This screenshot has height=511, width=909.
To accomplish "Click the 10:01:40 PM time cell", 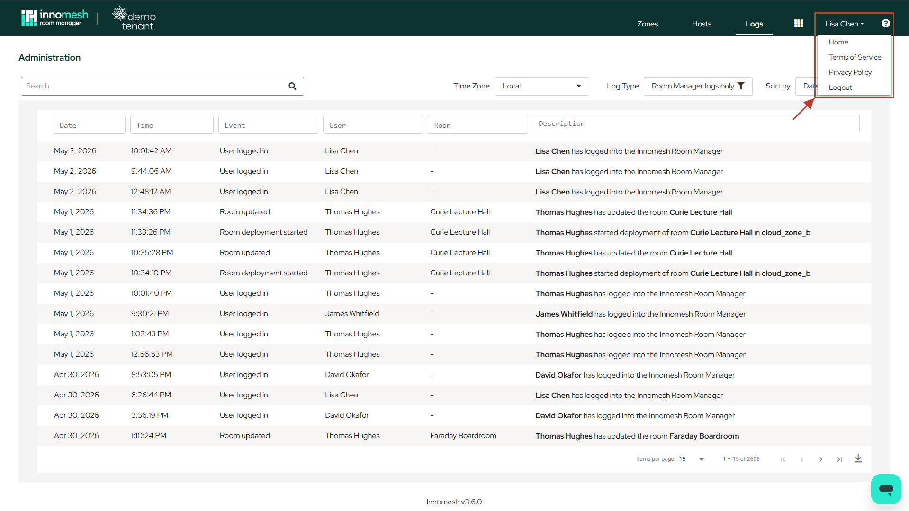I will pyautogui.click(x=151, y=293).
